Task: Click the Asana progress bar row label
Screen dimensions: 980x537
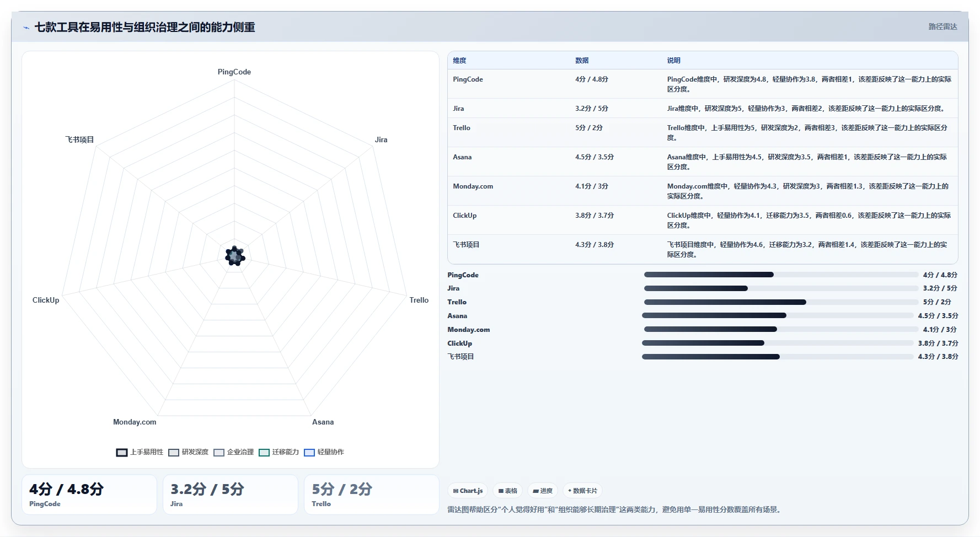Action: point(457,316)
